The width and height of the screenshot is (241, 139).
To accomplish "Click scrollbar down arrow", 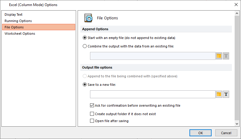I will pyautogui.click(x=237, y=124).
